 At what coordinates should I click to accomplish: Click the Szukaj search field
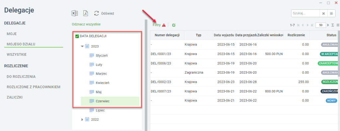coord(305,13)
